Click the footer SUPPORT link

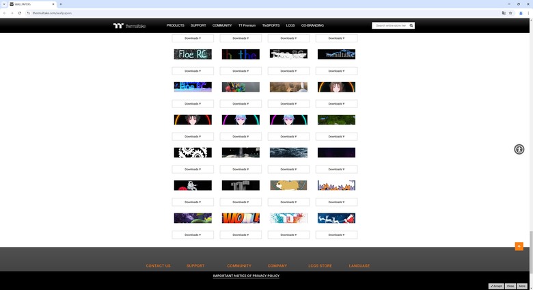[195, 266]
